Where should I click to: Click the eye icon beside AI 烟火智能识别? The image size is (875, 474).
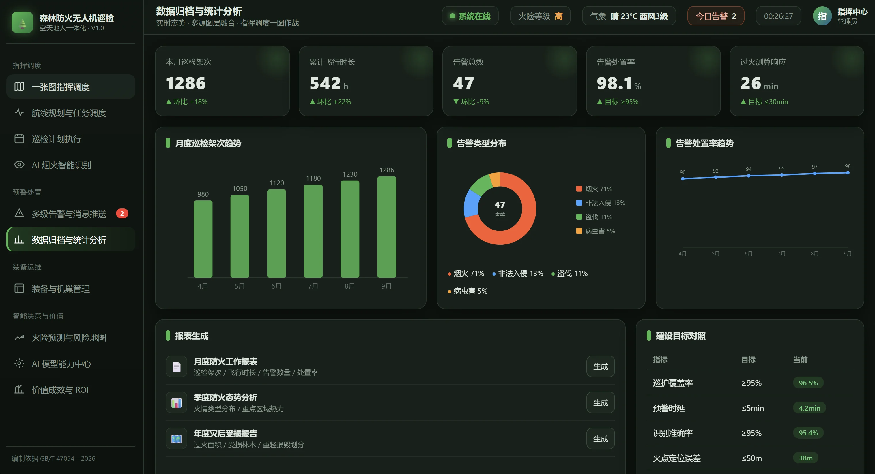pos(19,165)
